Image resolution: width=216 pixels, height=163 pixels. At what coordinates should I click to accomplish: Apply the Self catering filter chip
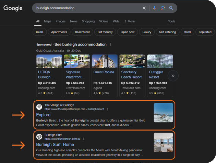168,32
